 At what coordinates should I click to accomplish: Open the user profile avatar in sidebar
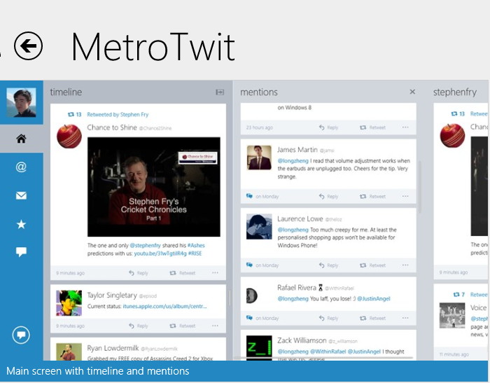(x=21, y=102)
